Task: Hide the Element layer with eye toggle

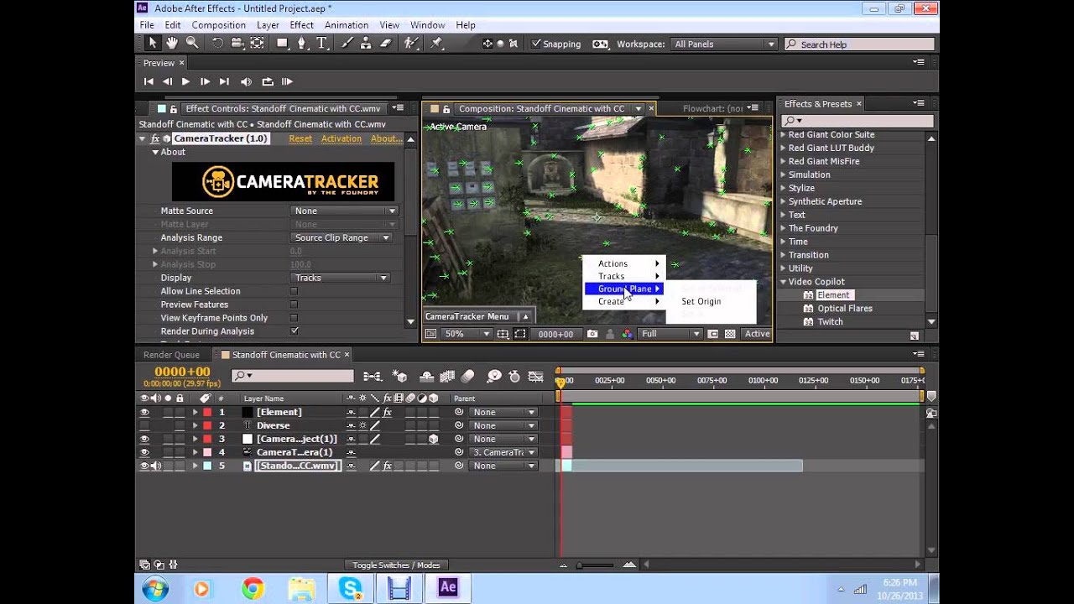Action: (x=144, y=412)
